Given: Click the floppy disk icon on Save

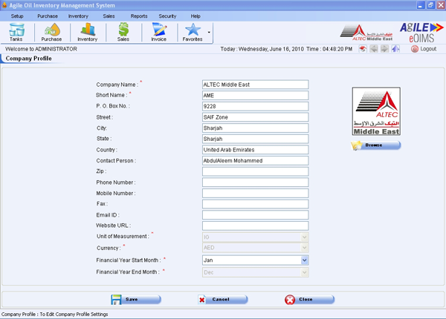Looking at the screenshot, I should pos(116,300).
